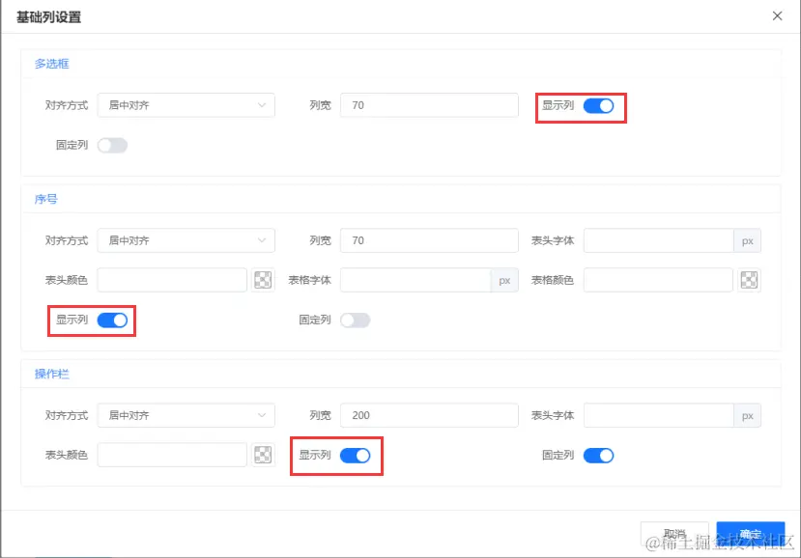Click the 表头颜色 text field in 操作栏 section

pyautogui.click(x=171, y=455)
